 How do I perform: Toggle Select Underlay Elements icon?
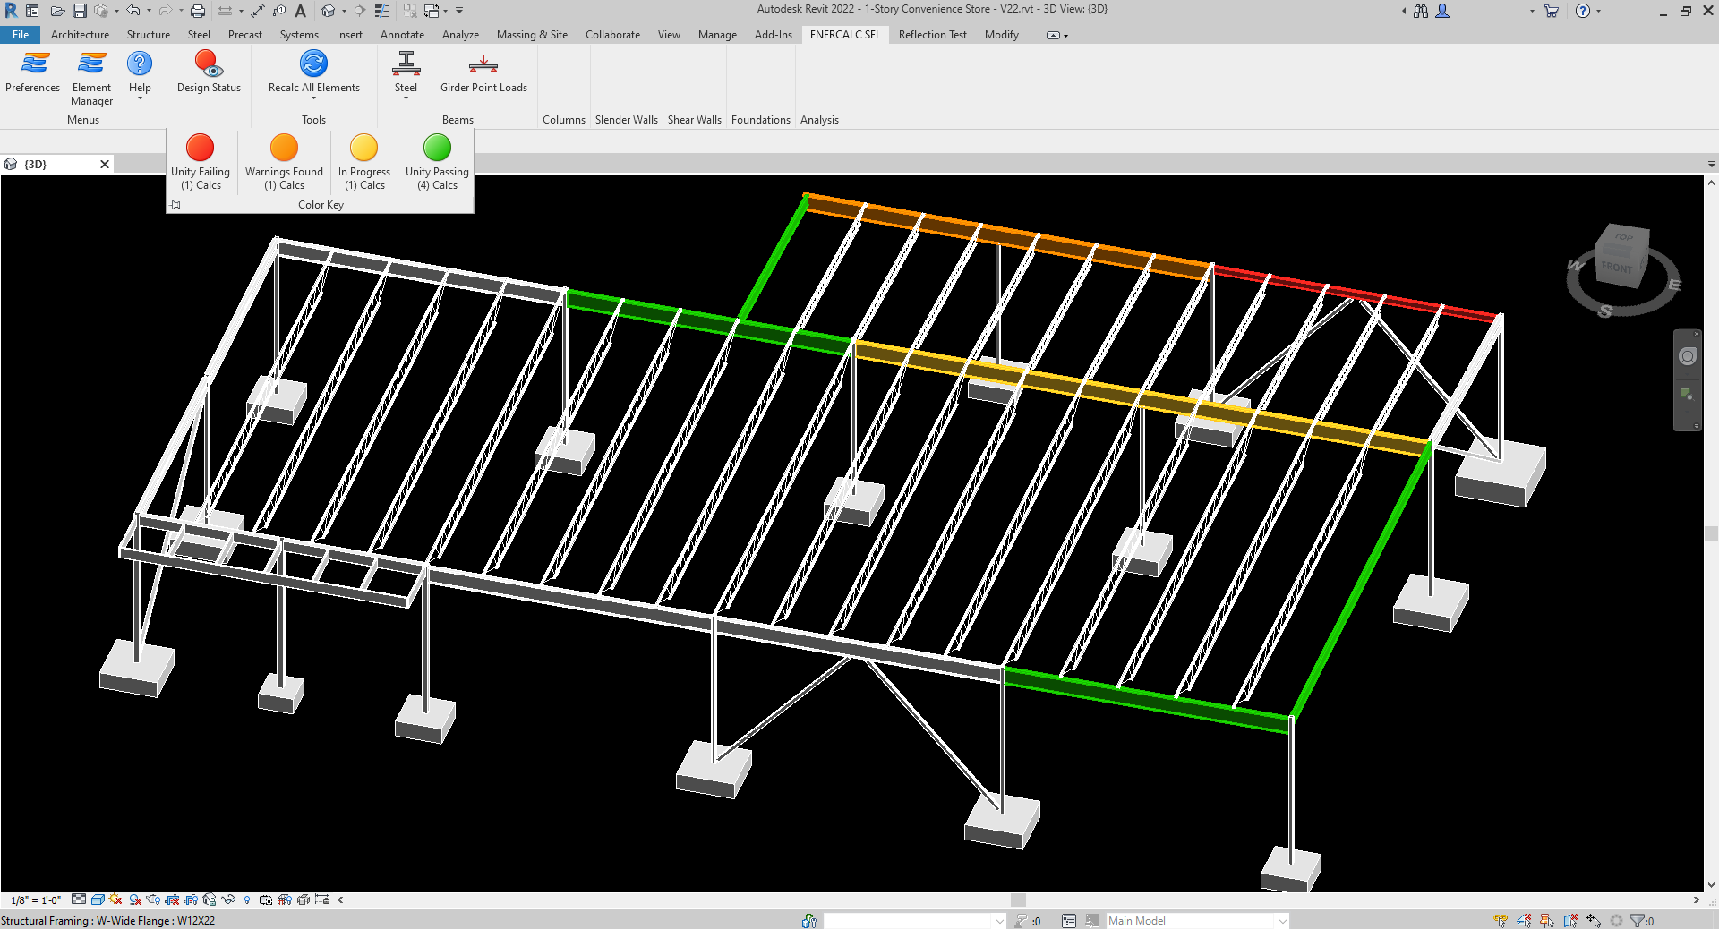point(1524,920)
